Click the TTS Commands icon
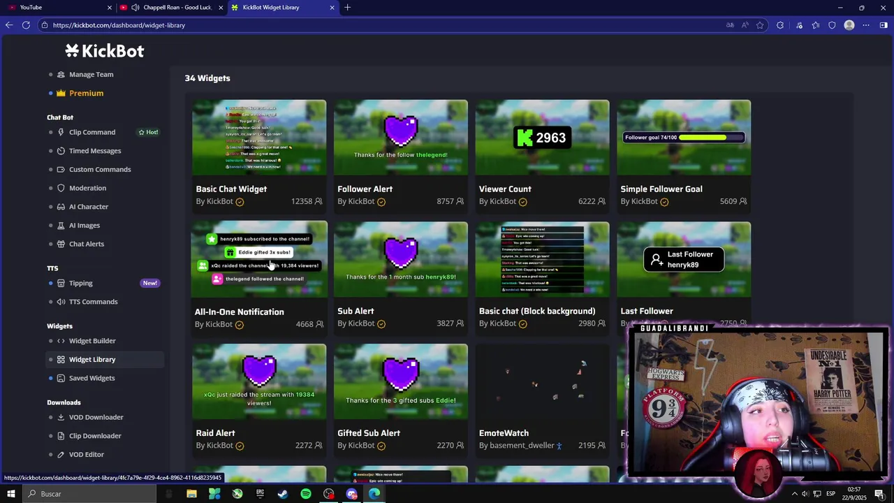 click(61, 302)
